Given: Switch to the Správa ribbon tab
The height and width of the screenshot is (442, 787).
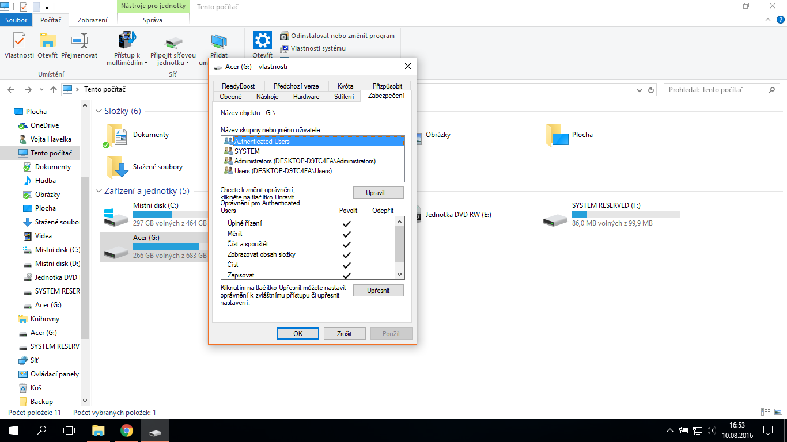Looking at the screenshot, I should [x=152, y=20].
